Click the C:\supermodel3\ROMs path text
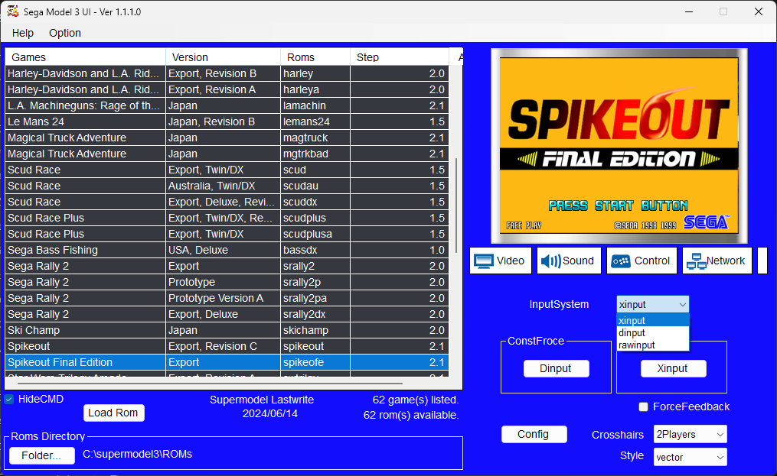 coord(137,455)
